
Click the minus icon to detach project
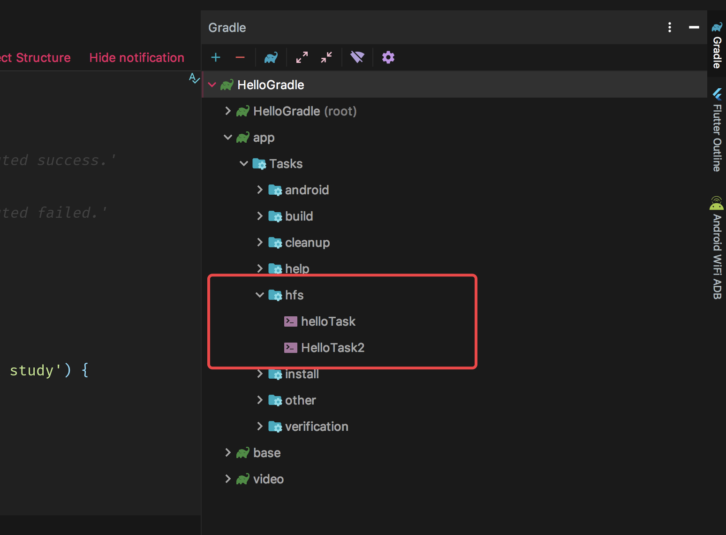[240, 57]
